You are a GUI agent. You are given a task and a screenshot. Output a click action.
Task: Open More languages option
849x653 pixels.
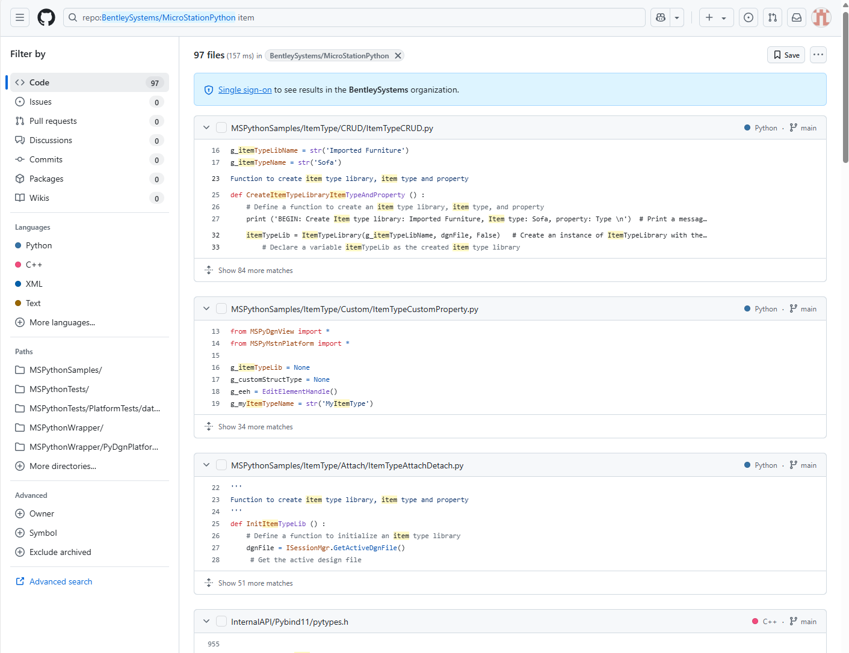[x=90, y=322]
